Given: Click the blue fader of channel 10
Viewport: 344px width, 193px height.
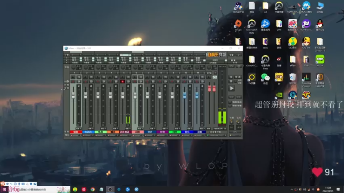Looking at the screenshot, I should point(184,95).
